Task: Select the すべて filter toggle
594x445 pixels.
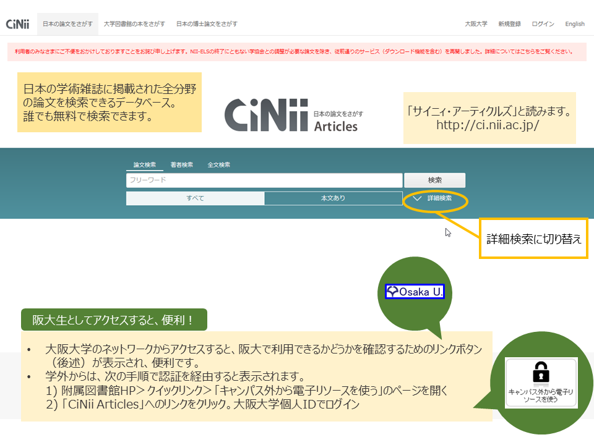Action: (195, 198)
